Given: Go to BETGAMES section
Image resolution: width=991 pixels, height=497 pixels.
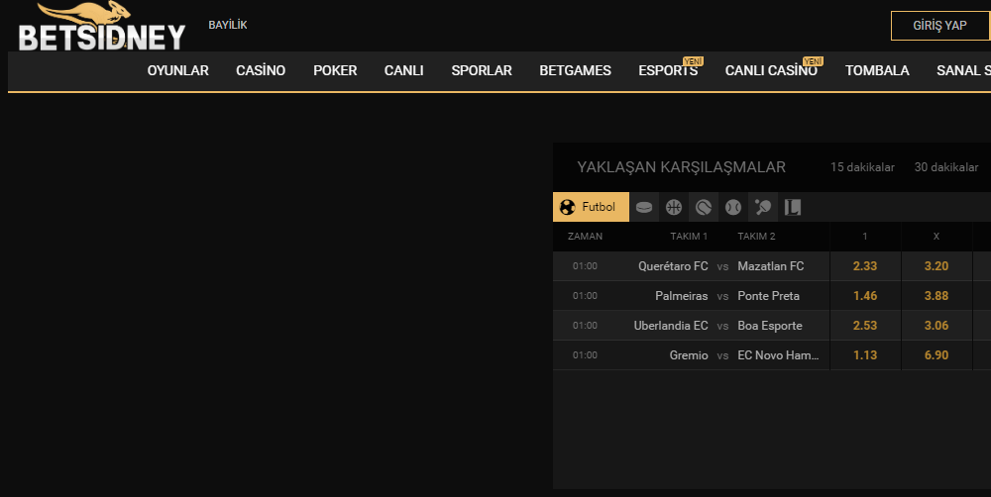Looking at the screenshot, I should (575, 70).
